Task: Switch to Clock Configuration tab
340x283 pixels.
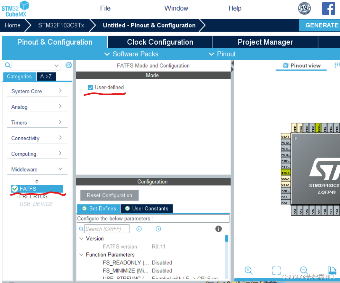Action: click(160, 42)
